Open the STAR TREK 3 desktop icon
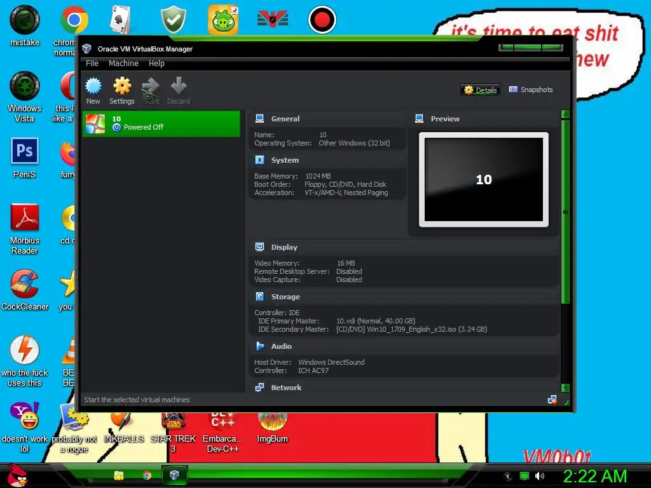 point(173,431)
